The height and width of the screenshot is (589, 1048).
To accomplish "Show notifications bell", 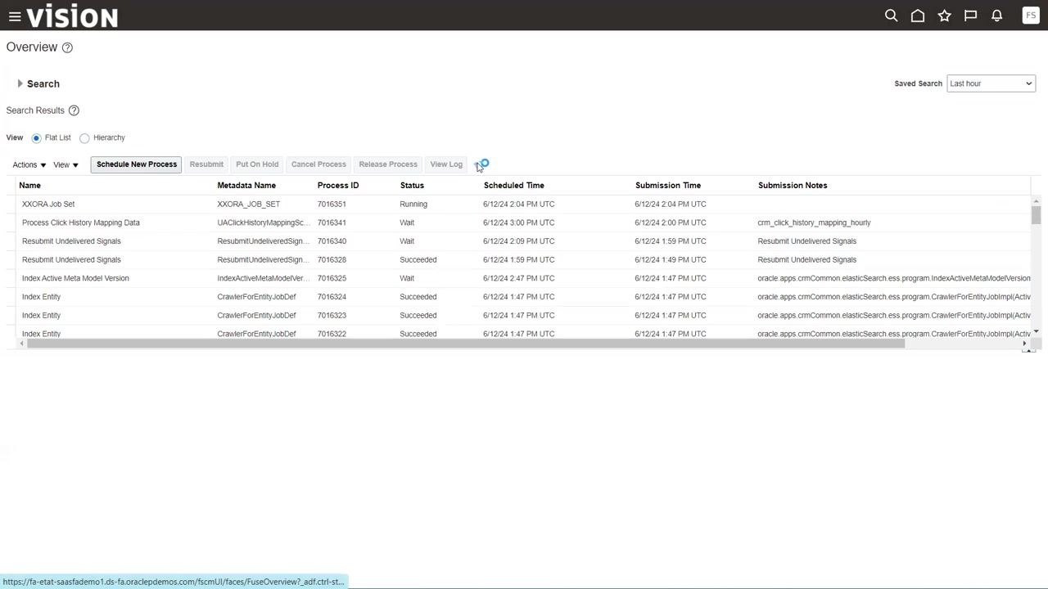I will [996, 16].
